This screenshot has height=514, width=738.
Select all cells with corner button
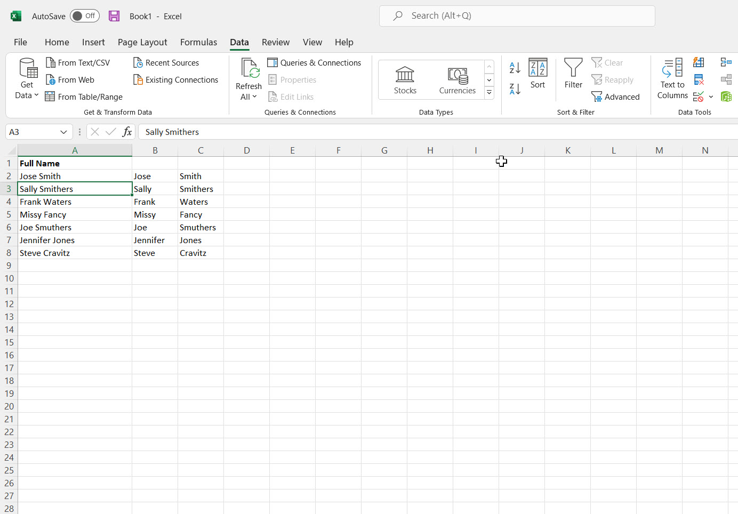pos(12,151)
